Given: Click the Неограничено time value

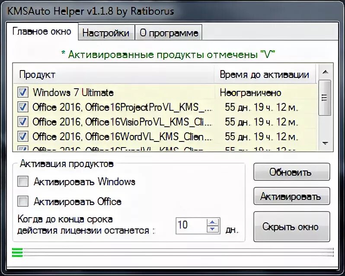Looking at the screenshot, I should point(251,93).
